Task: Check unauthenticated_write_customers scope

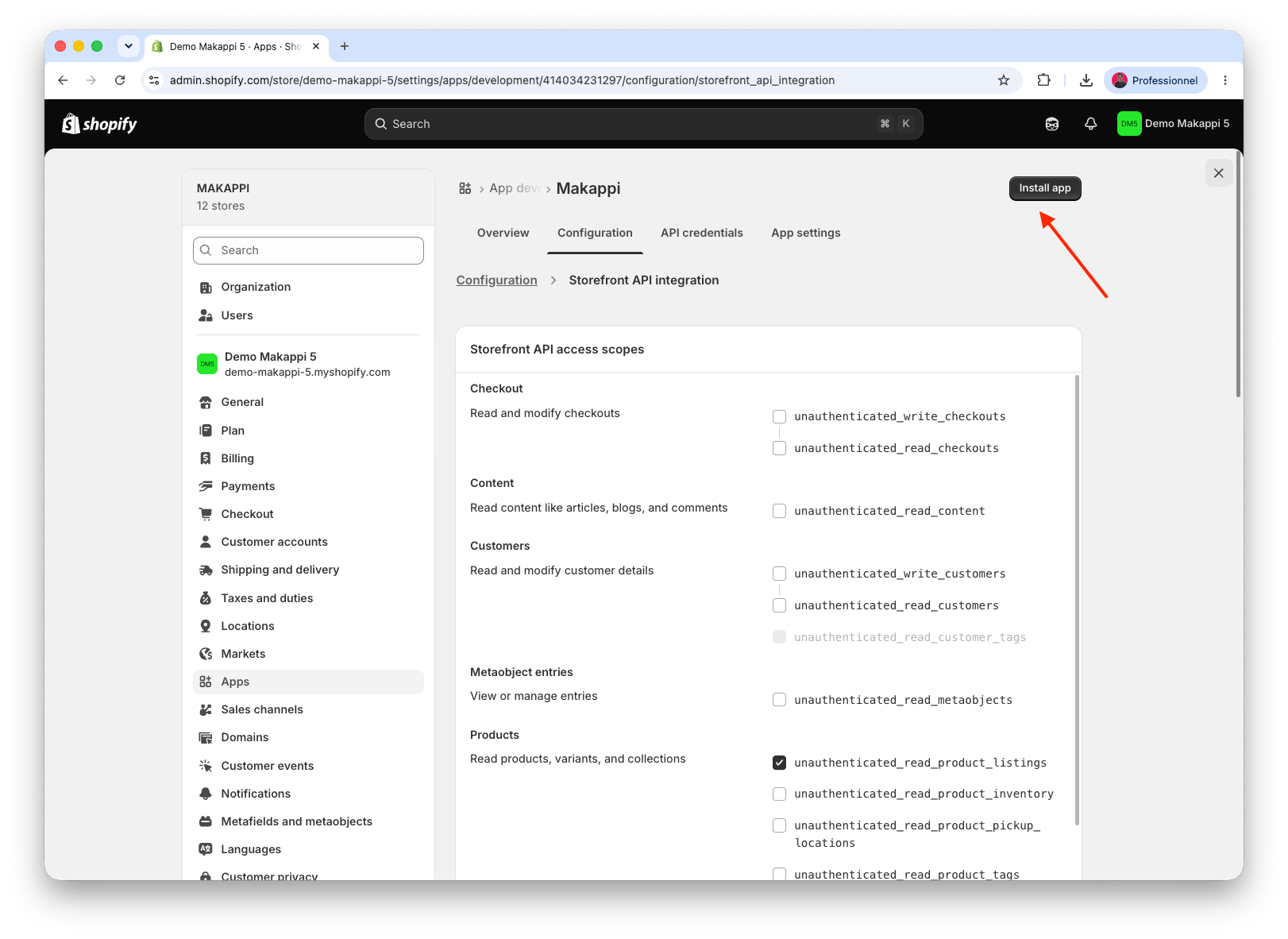Action: pyautogui.click(x=780, y=574)
